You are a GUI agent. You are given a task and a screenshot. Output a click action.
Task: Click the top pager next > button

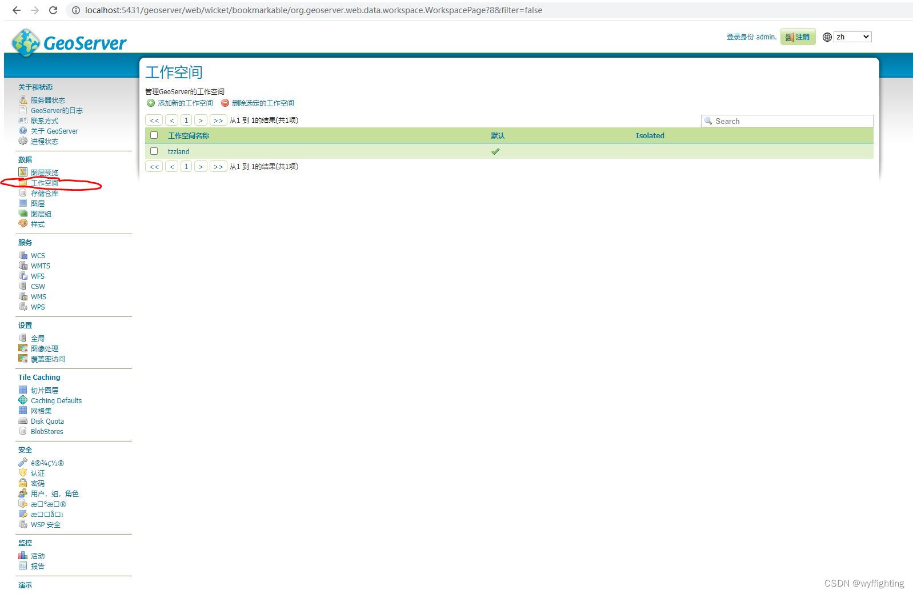201,120
